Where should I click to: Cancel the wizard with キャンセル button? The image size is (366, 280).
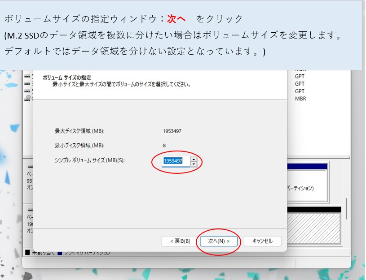click(262, 241)
